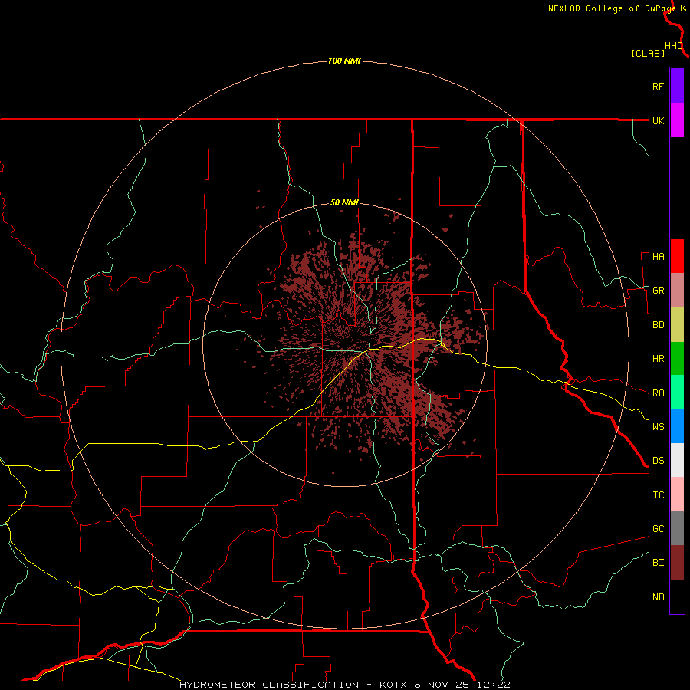The image size is (690, 690).
Task: Click the brown BI legend swatch
Action: tap(677, 563)
